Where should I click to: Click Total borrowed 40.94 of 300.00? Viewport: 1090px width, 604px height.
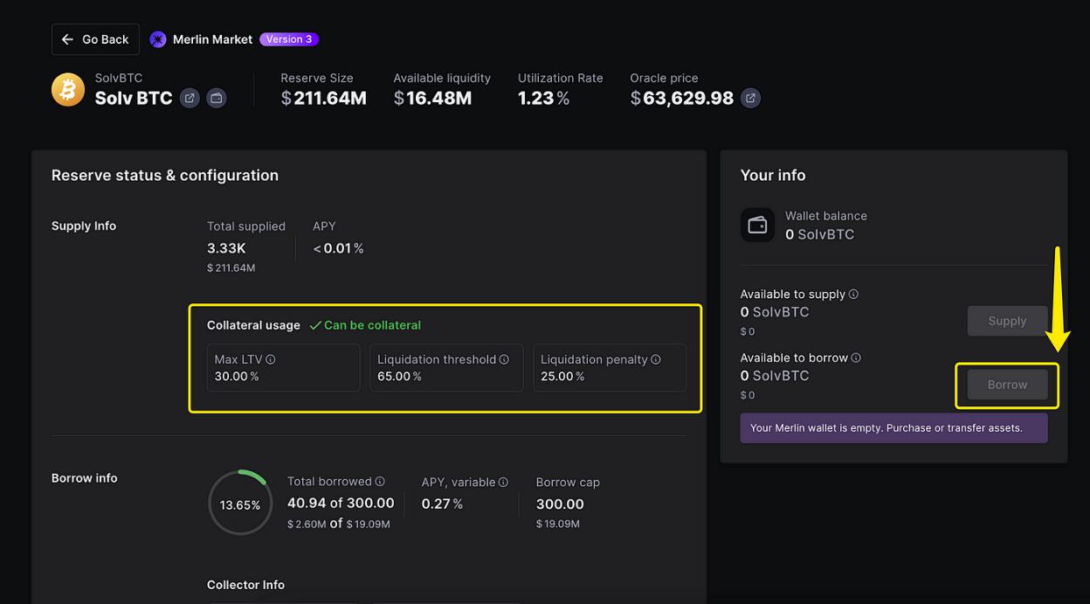[341, 503]
